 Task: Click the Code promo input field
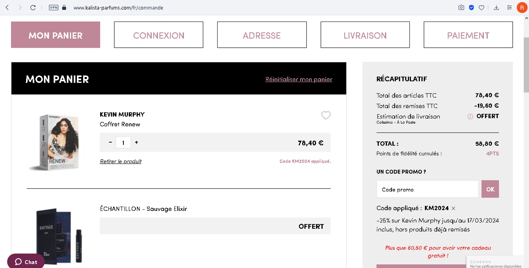click(x=427, y=189)
